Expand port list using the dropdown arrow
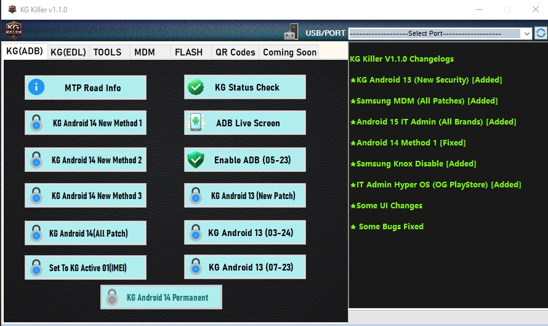Screen dimensions: 548x326 [x=526, y=33]
